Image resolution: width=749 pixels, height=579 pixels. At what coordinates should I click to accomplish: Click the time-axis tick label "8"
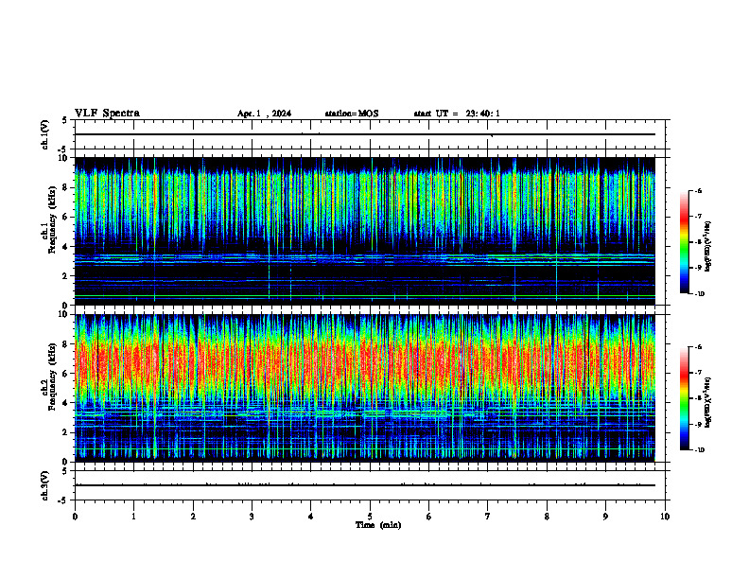[547, 517]
